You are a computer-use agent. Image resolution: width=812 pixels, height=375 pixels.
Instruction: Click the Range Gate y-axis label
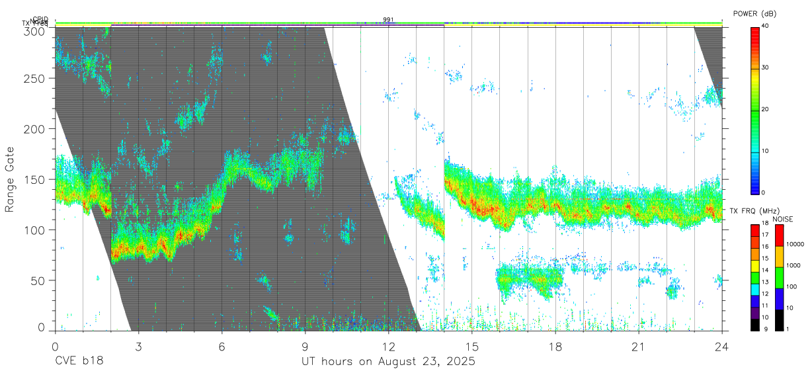pyautogui.click(x=10, y=179)
